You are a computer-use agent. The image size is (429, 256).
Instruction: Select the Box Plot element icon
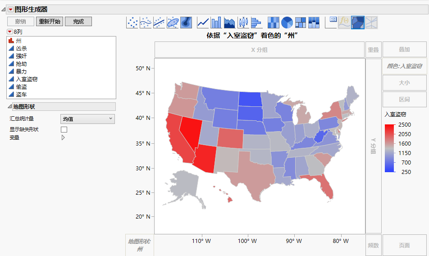point(243,23)
